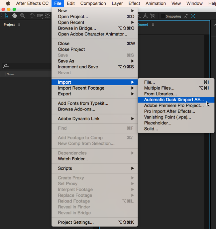This screenshot has width=216, height=229.
Task: Select the Selection arrow tool
Action: tap(7, 16)
